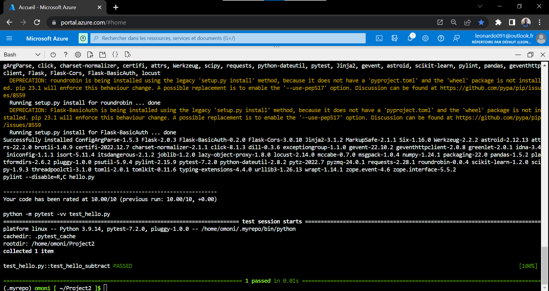
Task: Open the Bash shell selector dropdown
Action: [x=37, y=54]
